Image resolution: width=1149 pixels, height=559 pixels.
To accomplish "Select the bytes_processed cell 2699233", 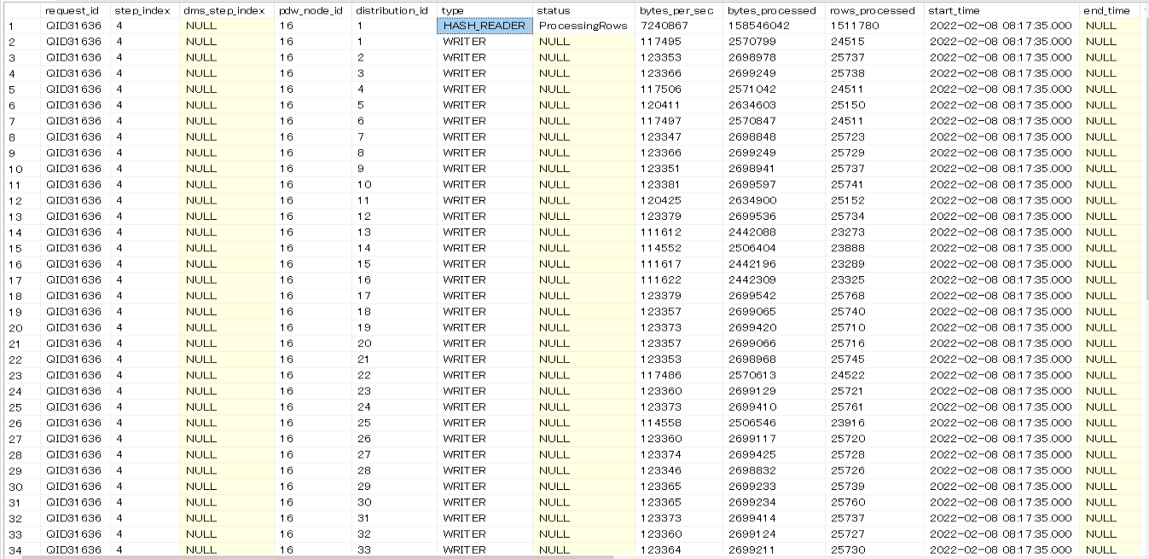I will (x=773, y=487).
